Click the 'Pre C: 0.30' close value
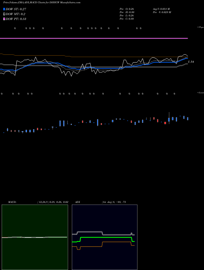 point(127,19)
